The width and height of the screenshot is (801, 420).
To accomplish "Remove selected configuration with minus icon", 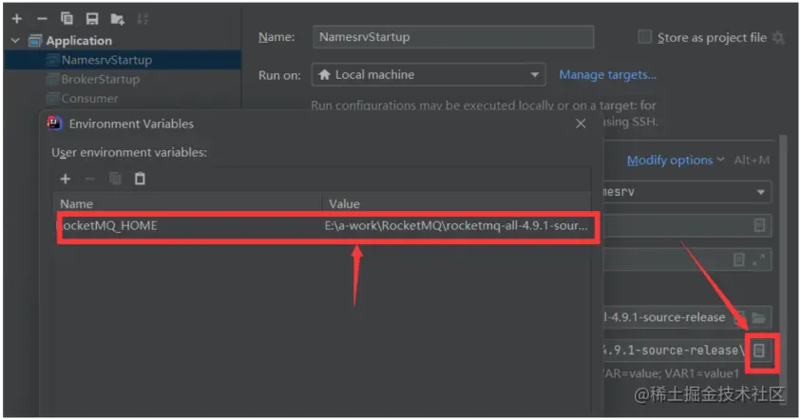I will (x=42, y=19).
